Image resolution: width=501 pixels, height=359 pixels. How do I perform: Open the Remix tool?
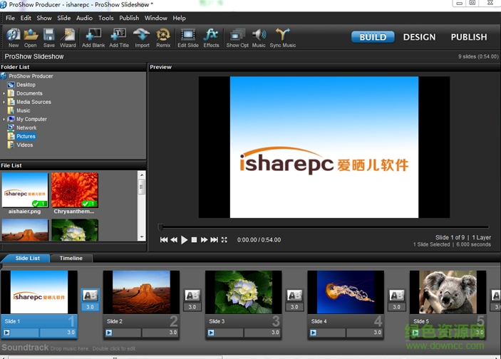point(163,35)
